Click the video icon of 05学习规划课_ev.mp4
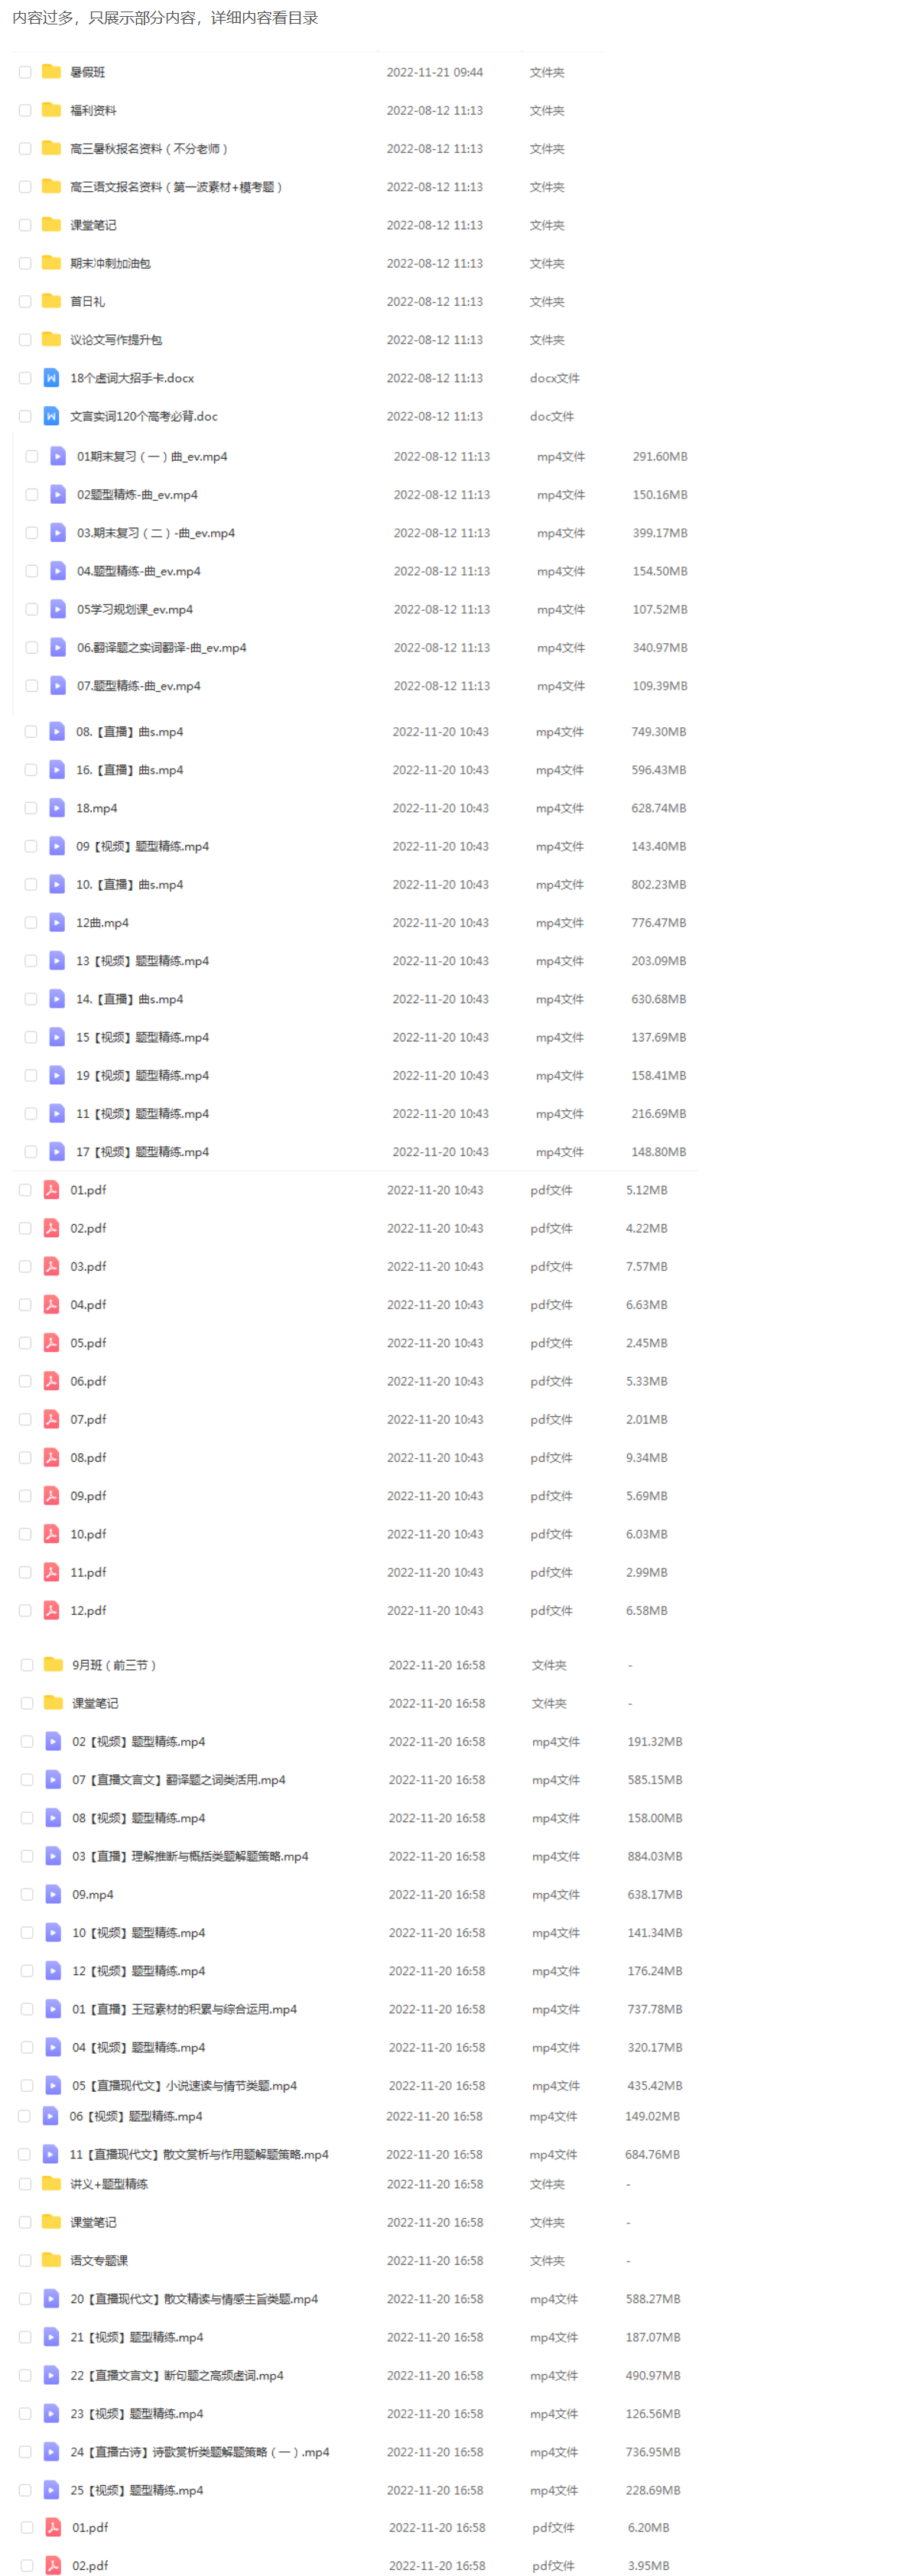Viewport: 920px width, 2576px height. (x=58, y=609)
